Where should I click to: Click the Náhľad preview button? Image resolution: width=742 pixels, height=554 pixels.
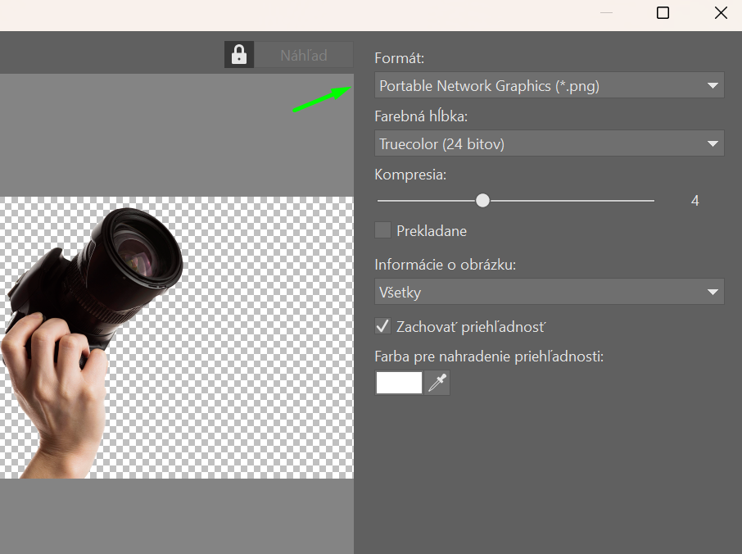[x=304, y=55]
